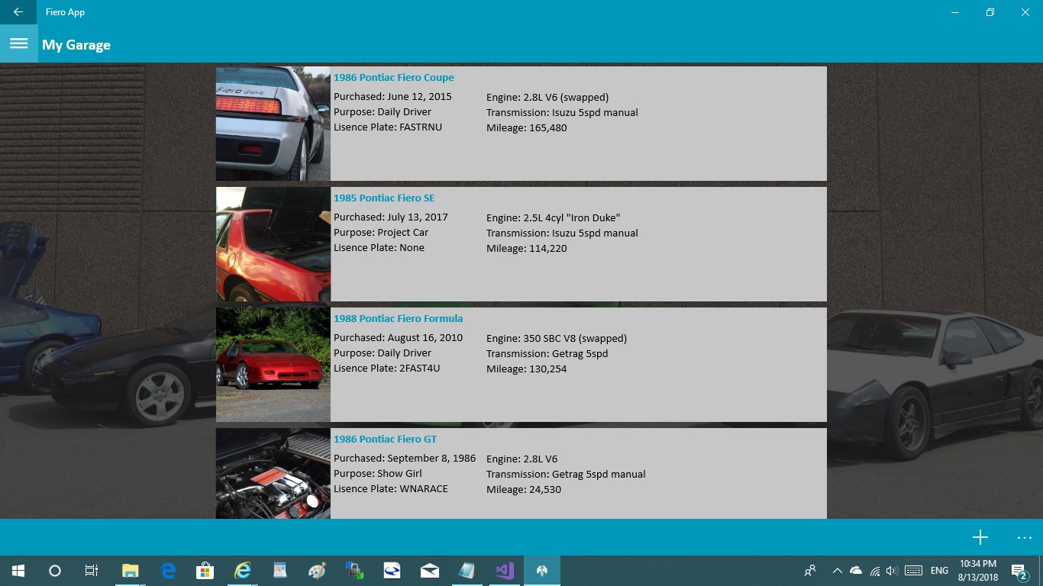Click 'Purchased: June 12, 2015' text

tap(392, 97)
